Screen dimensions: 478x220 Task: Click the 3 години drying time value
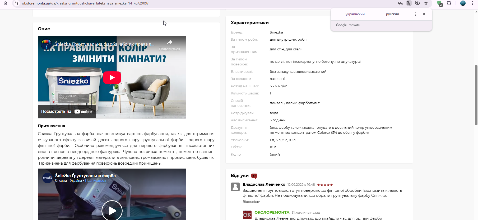[277, 120]
